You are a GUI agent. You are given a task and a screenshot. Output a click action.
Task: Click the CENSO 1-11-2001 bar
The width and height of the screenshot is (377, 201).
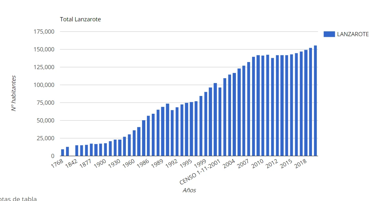[x=220, y=122]
